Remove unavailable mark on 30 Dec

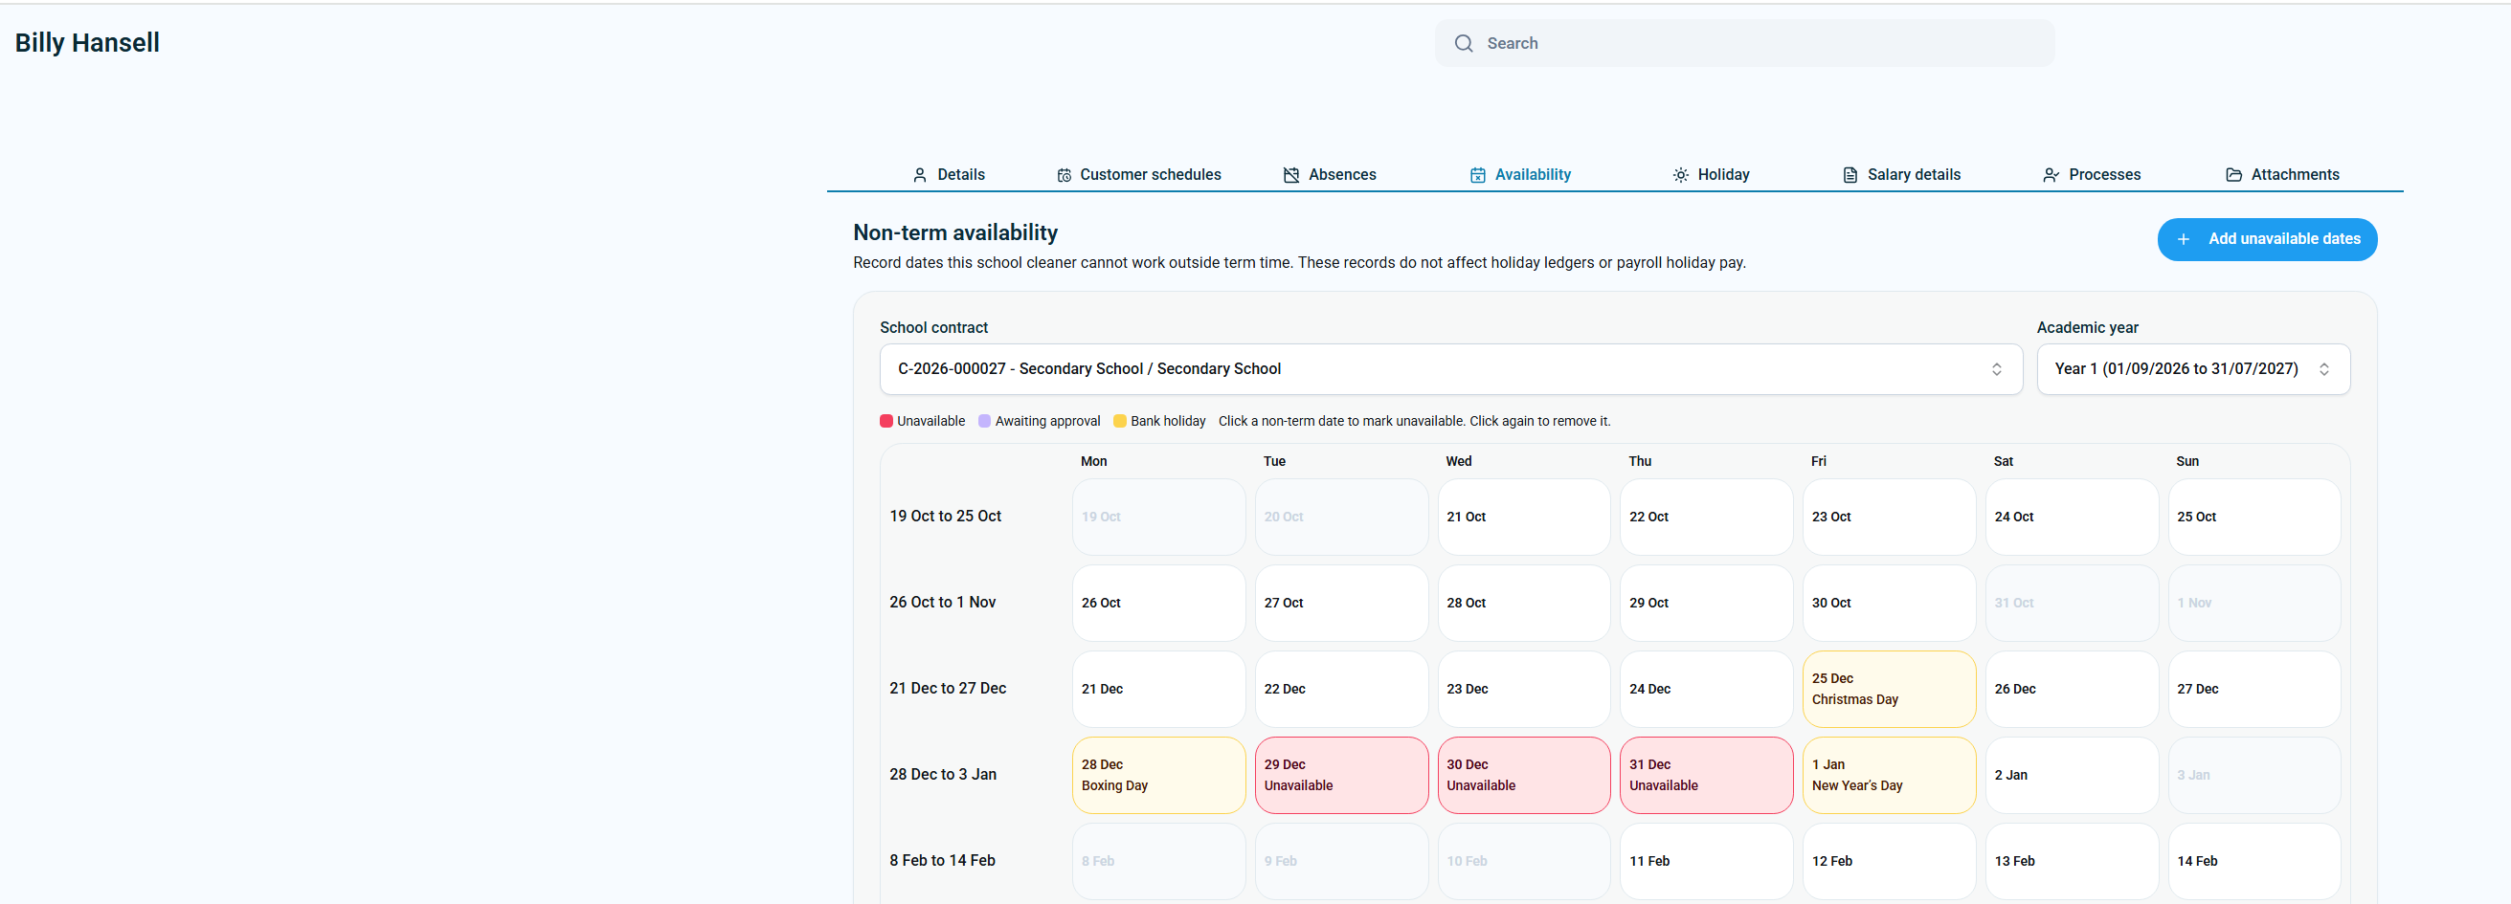pos(1524,776)
